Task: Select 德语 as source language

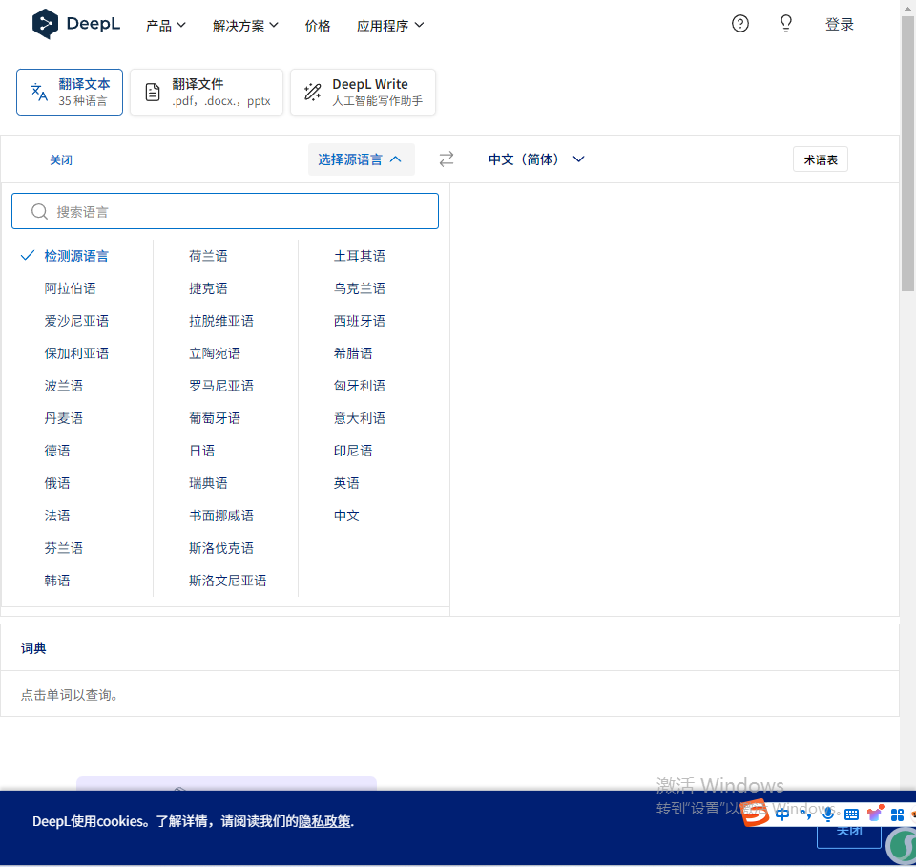Action: tap(57, 450)
